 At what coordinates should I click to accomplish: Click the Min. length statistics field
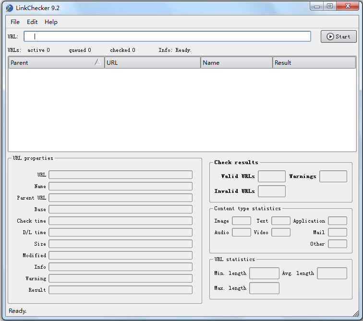pyautogui.click(x=264, y=273)
